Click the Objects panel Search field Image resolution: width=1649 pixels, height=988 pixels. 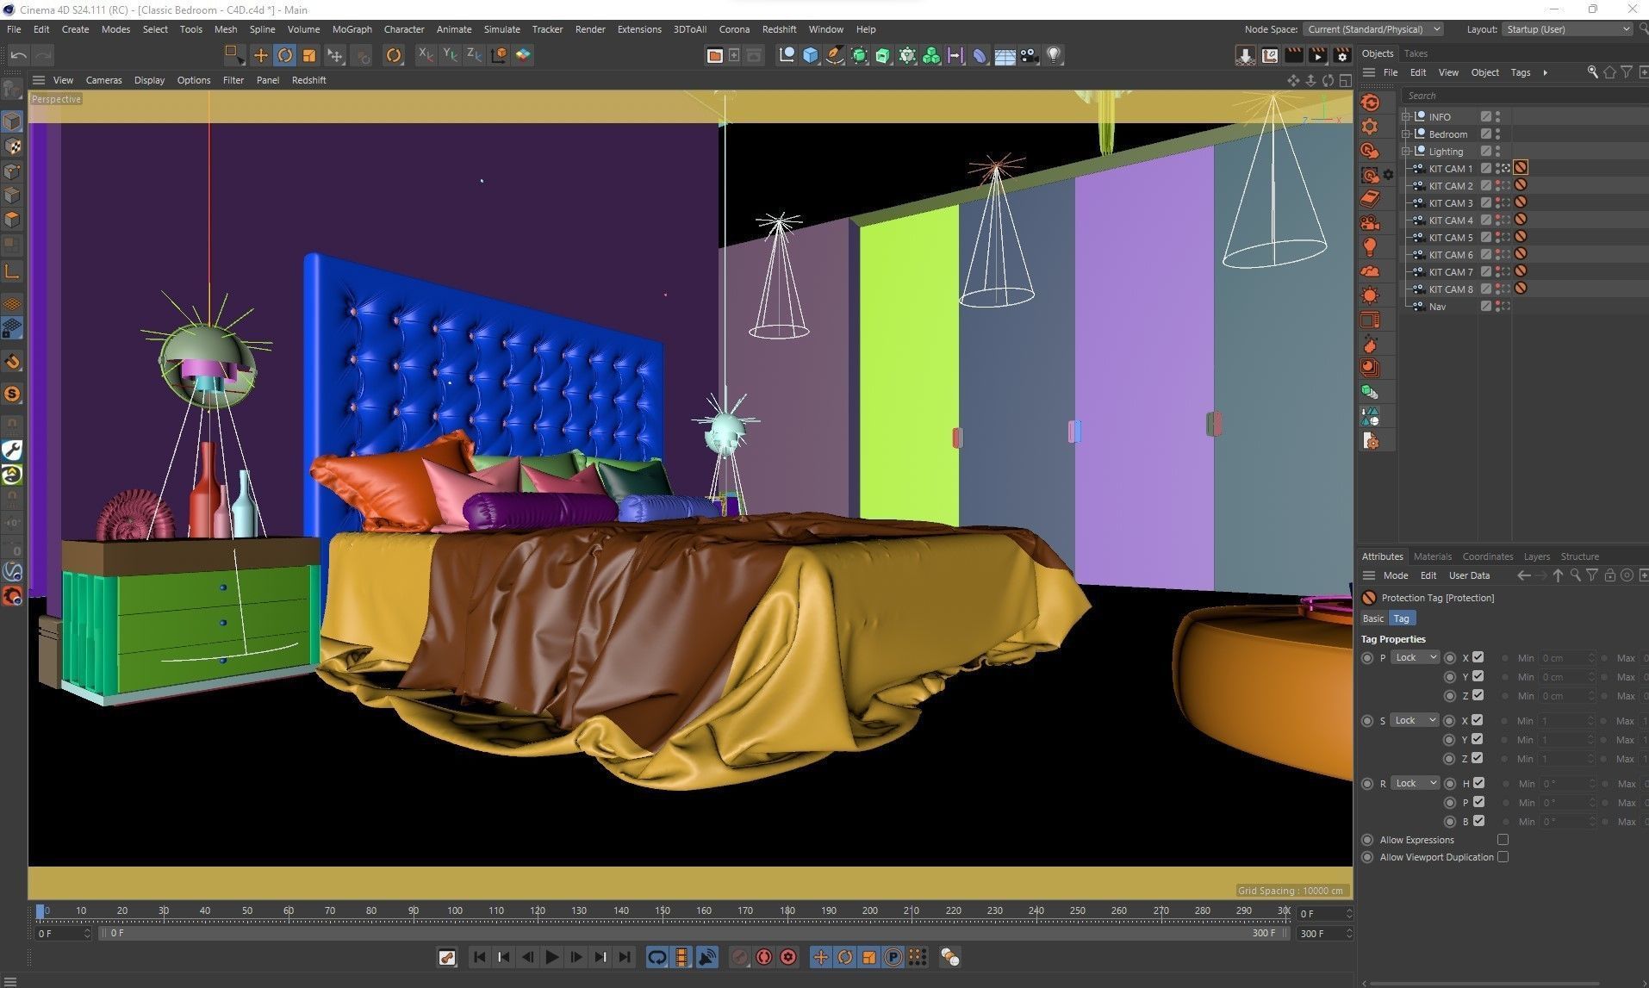1524,96
